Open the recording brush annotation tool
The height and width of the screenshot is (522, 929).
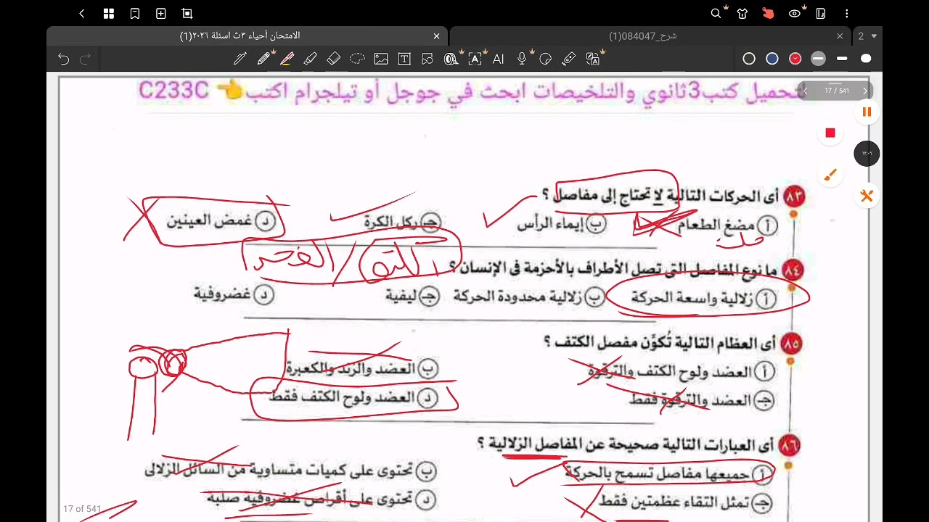coord(830,175)
